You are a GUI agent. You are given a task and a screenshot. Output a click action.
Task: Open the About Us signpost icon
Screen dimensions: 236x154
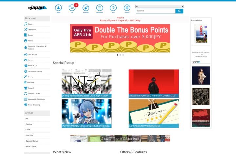tap(127, 8)
